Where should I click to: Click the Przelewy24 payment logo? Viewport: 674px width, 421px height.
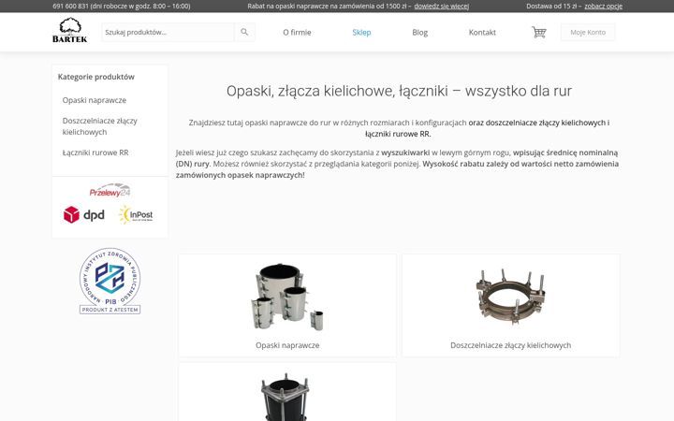[x=110, y=191]
